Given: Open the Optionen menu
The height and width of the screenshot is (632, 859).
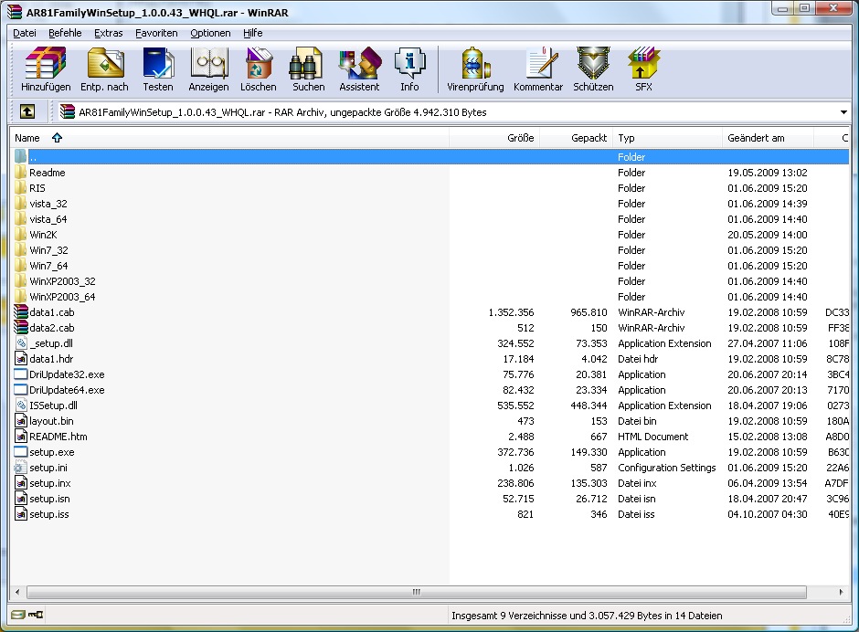Looking at the screenshot, I should pos(210,33).
